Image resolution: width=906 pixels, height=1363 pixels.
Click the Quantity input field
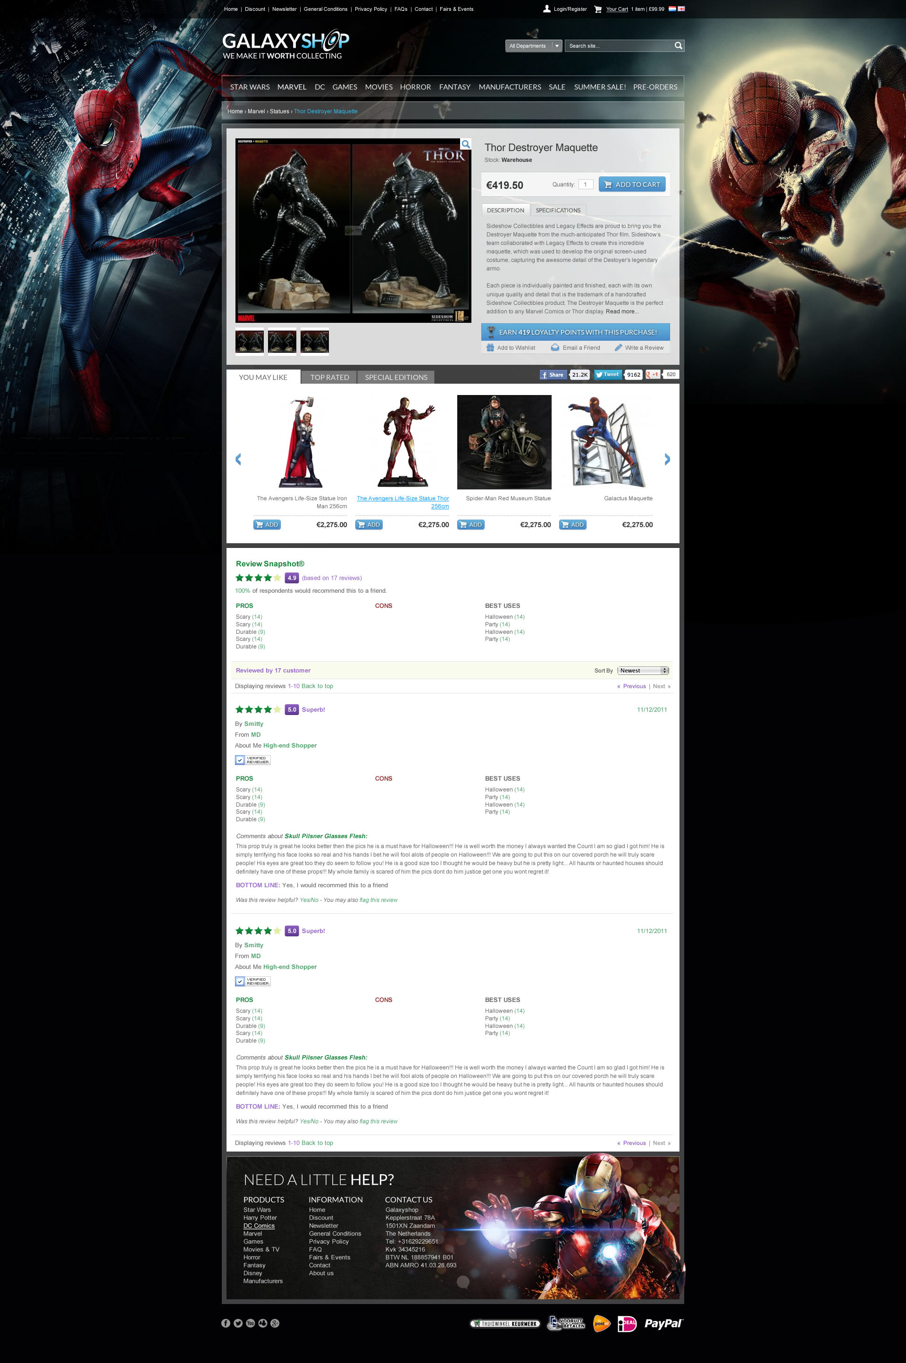[585, 185]
